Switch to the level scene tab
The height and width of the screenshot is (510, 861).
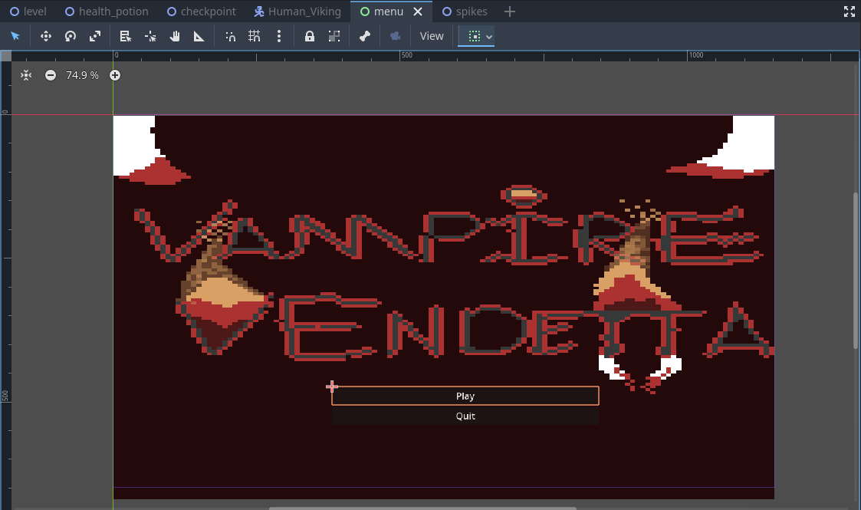(x=28, y=12)
